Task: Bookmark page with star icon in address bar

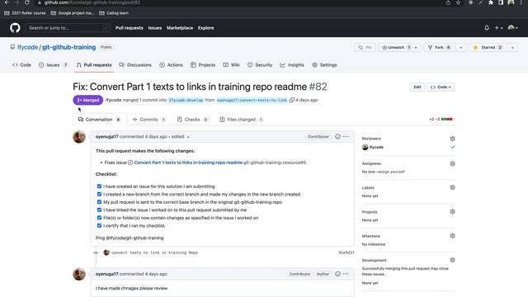Action: point(458,2)
